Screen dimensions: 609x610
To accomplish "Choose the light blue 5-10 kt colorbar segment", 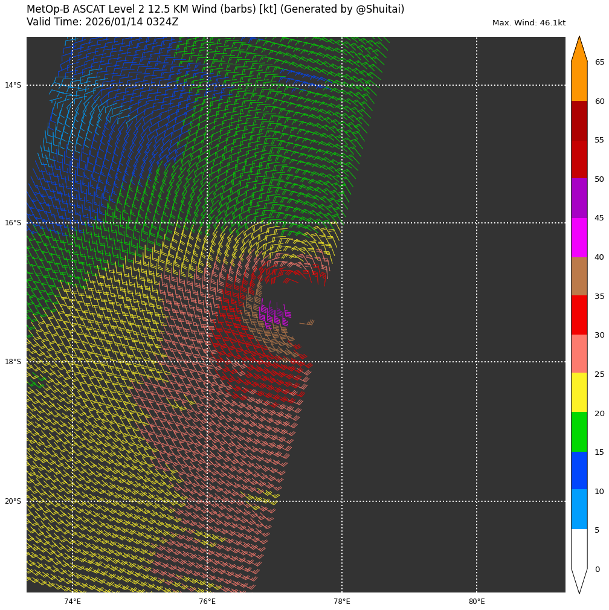I will pyautogui.click(x=579, y=509).
